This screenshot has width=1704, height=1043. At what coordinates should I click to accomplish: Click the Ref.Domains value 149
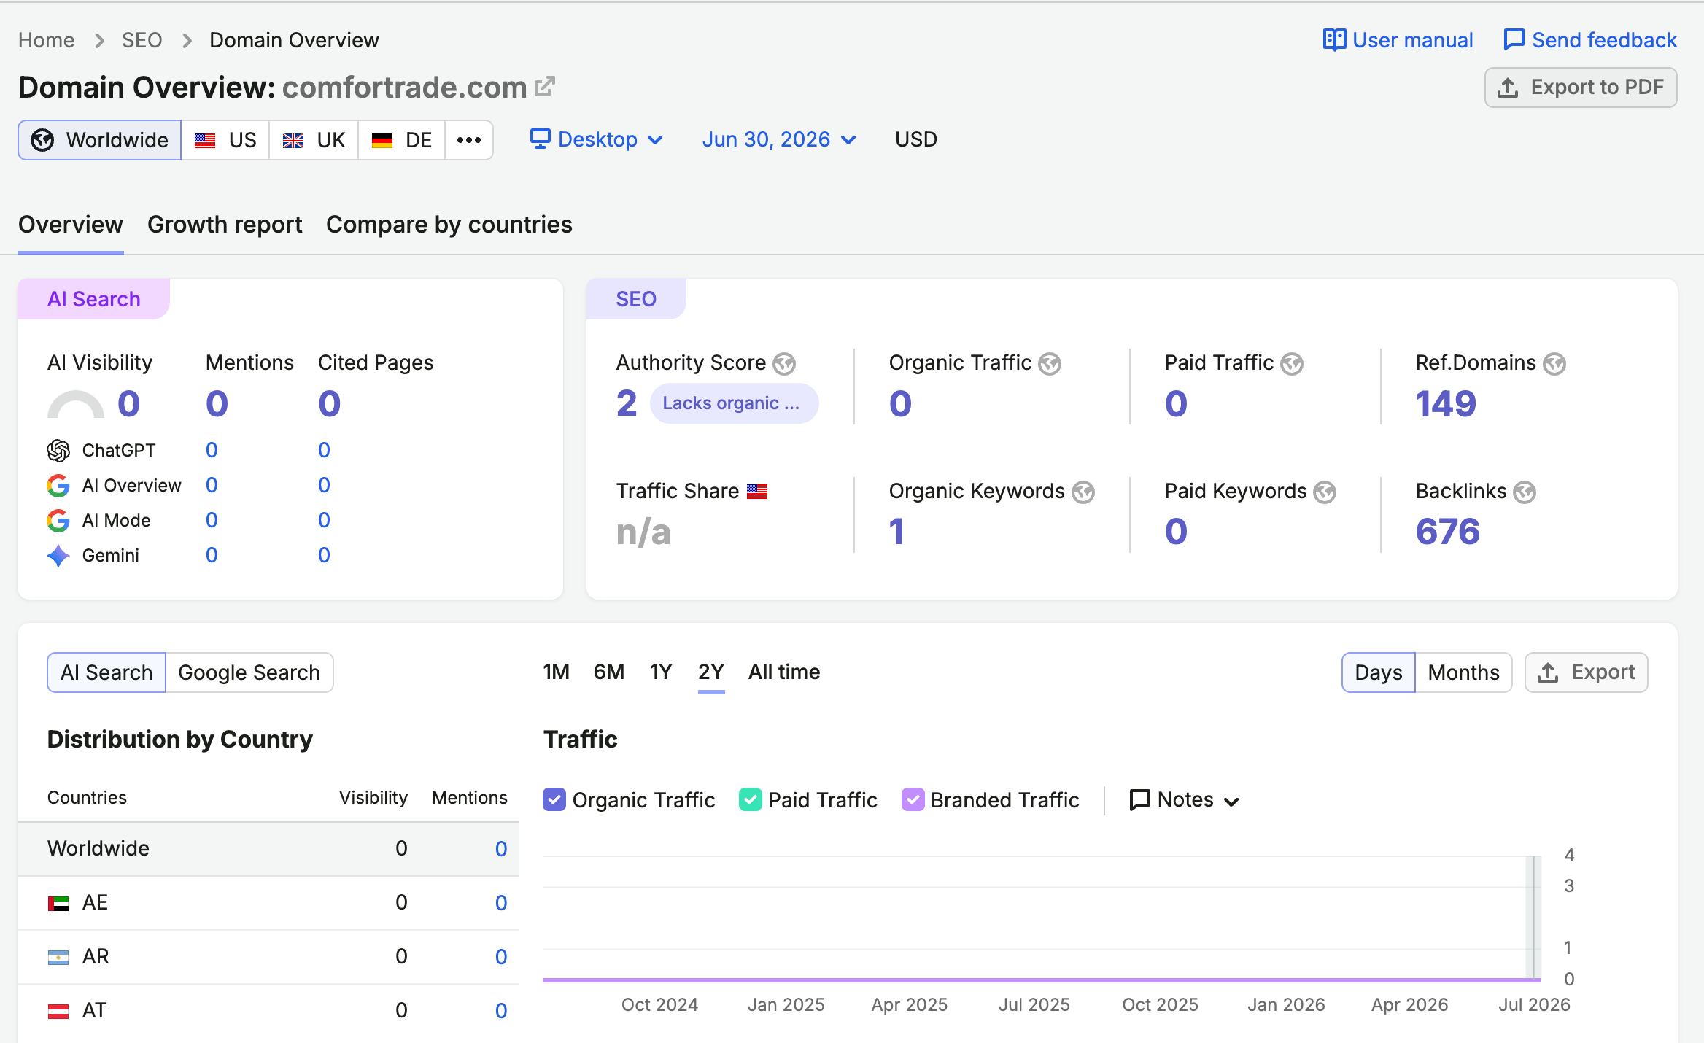point(1446,404)
